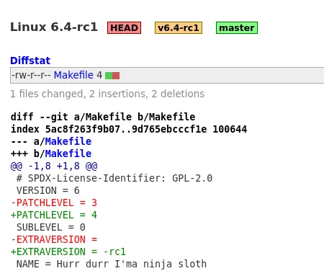Click the 'diff --git a/Makefile b/Makefile' line
This screenshot has width=324, height=276.
click(103, 117)
